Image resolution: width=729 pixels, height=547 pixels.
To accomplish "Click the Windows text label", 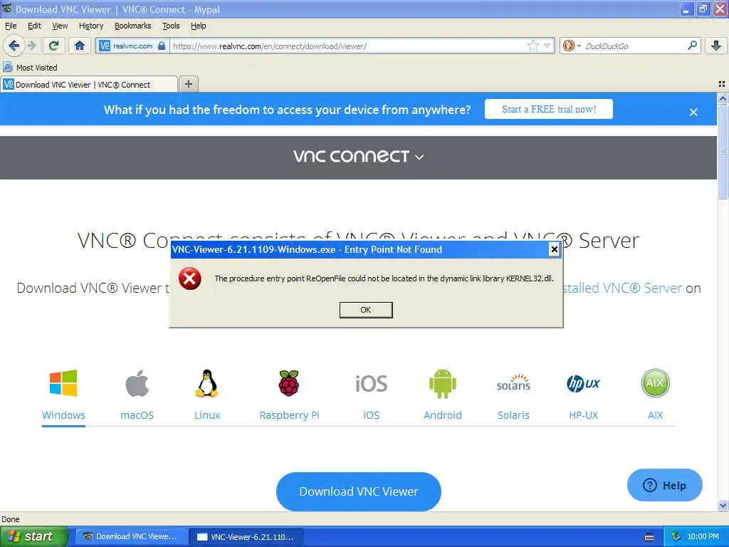I will tap(63, 415).
